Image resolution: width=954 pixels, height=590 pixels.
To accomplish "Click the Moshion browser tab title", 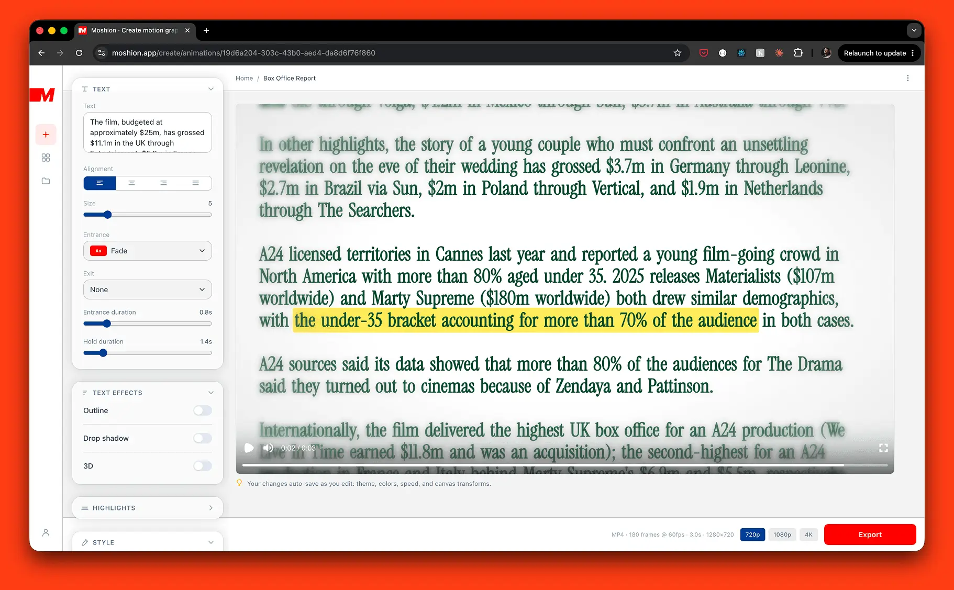I will [135, 30].
